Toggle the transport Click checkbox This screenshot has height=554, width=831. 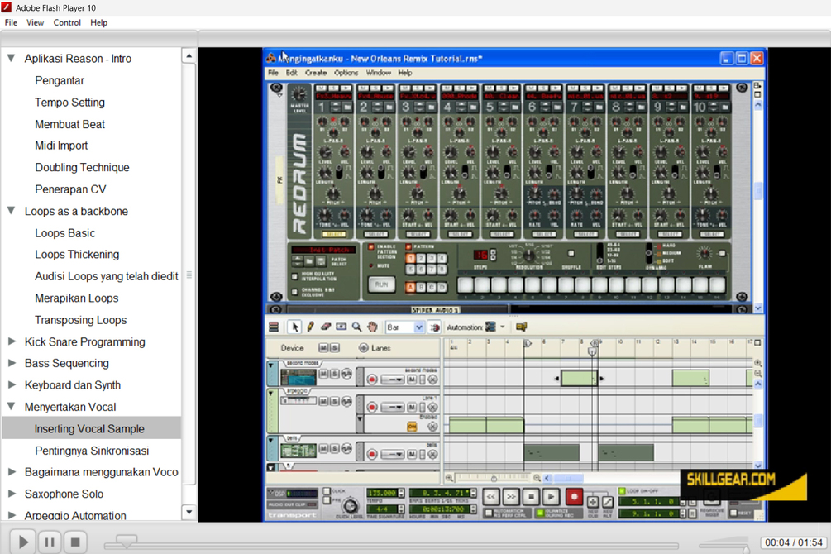coord(327,491)
